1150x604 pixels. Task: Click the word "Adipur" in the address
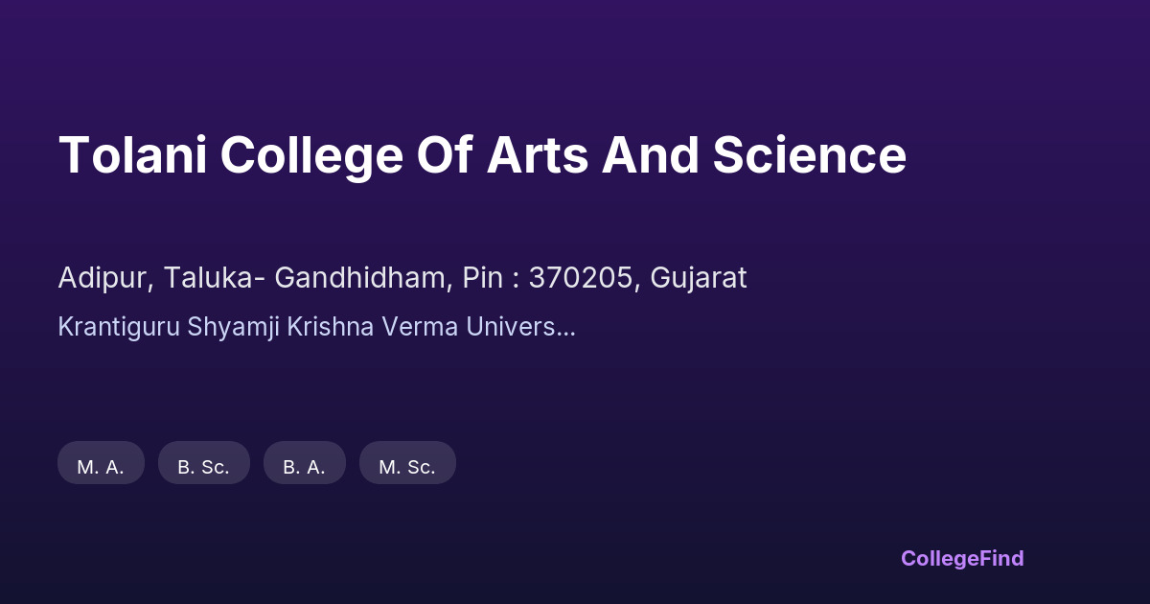click(x=102, y=278)
